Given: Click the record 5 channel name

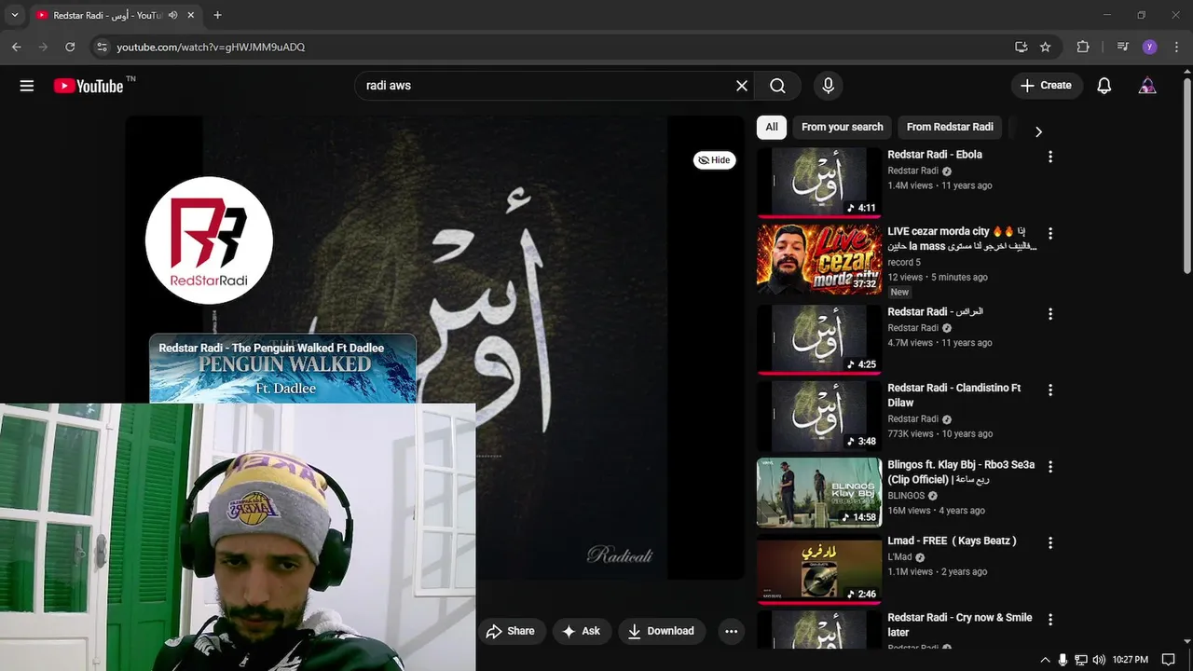Looking at the screenshot, I should (904, 262).
